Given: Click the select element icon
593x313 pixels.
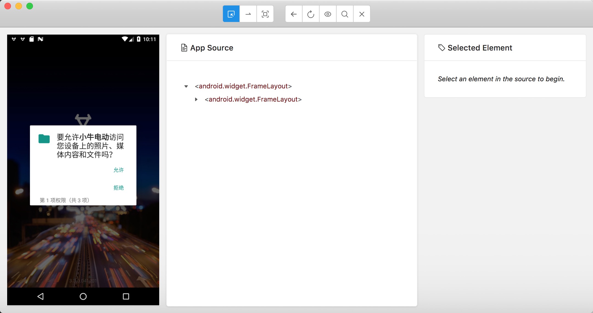Looking at the screenshot, I should 230,14.
